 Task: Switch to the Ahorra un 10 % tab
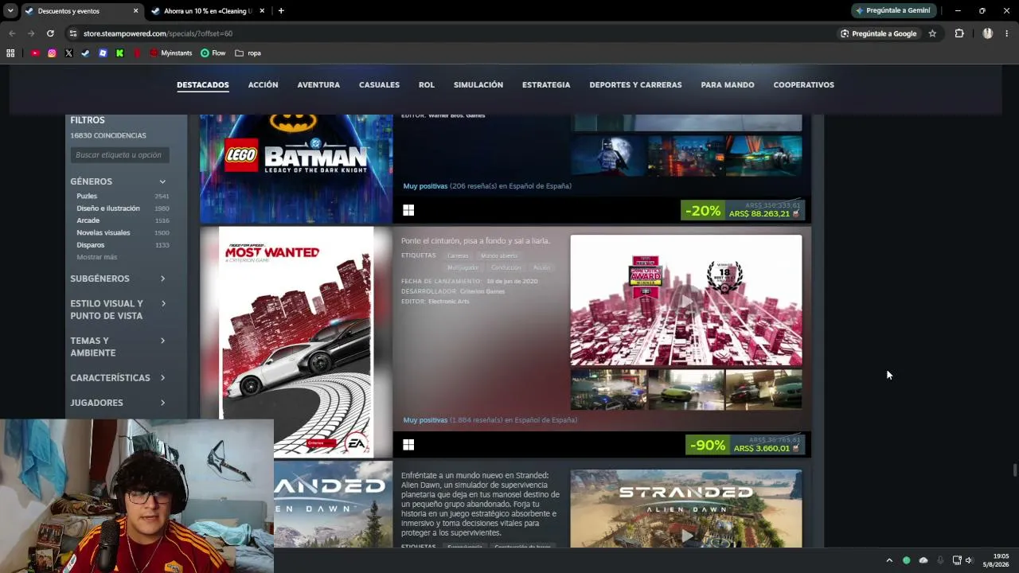[209, 11]
